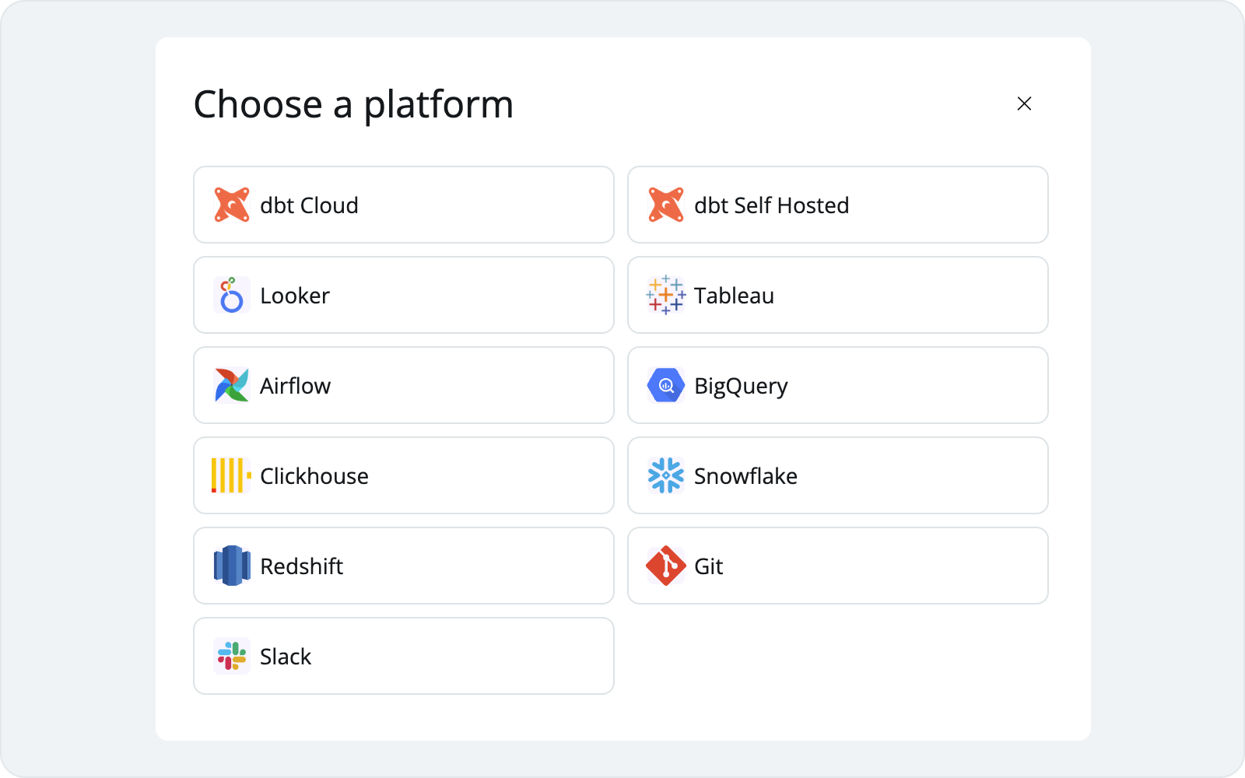Click the Snowflake logo icon
The width and height of the screenshot is (1245, 778).
(x=665, y=475)
